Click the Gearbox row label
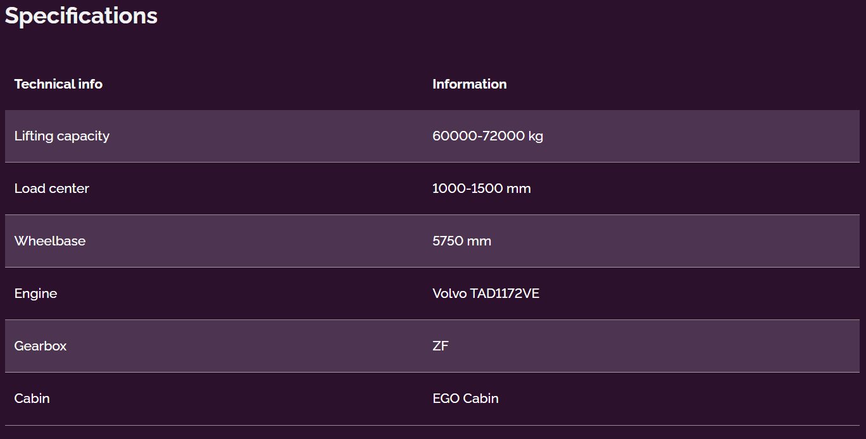The width and height of the screenshot is (866, 439). pos(41,346)
